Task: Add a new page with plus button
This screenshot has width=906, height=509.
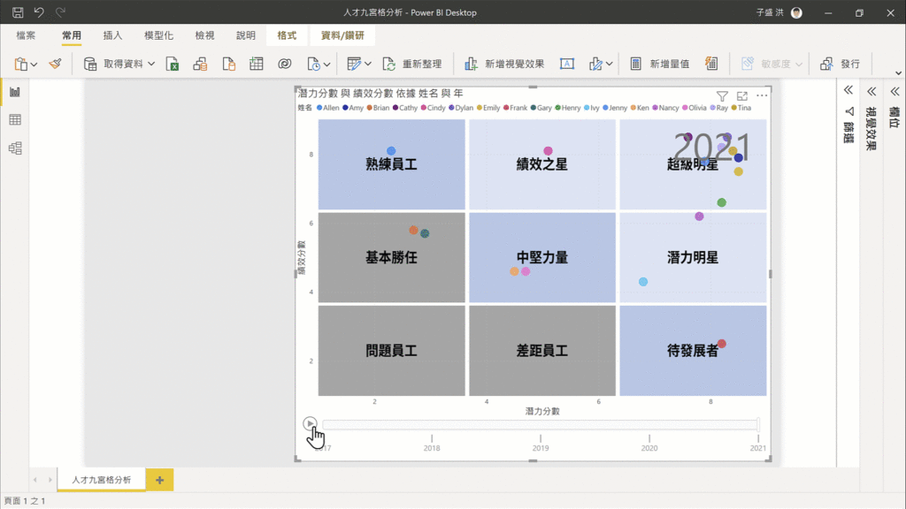Action: pos(159,480)
